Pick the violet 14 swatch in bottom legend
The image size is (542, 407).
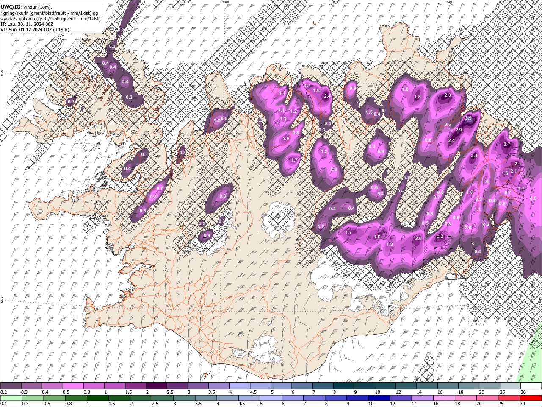[423, 398]
